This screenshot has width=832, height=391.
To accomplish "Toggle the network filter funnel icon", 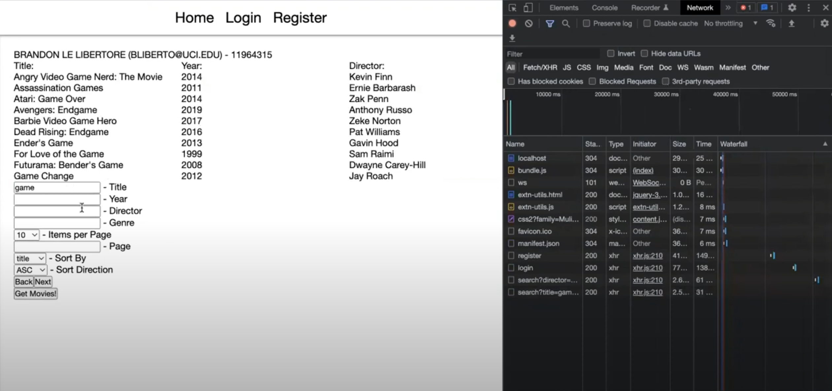I will click(550, 23).
